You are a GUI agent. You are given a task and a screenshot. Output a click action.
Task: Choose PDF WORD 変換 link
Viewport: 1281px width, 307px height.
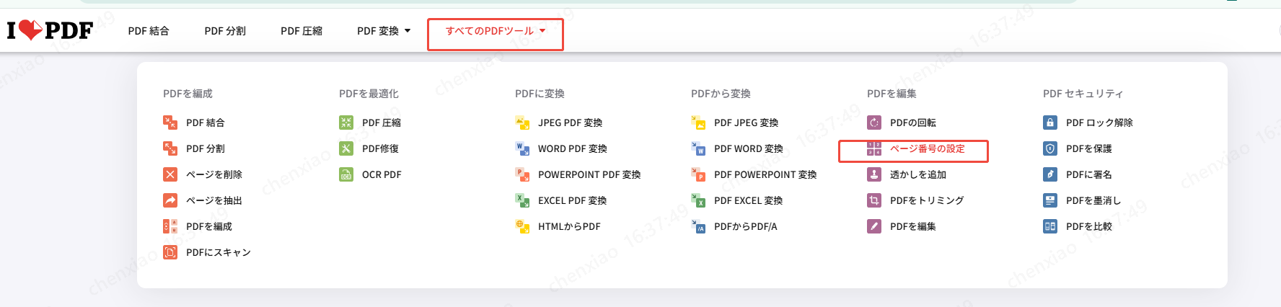[749, 148]
